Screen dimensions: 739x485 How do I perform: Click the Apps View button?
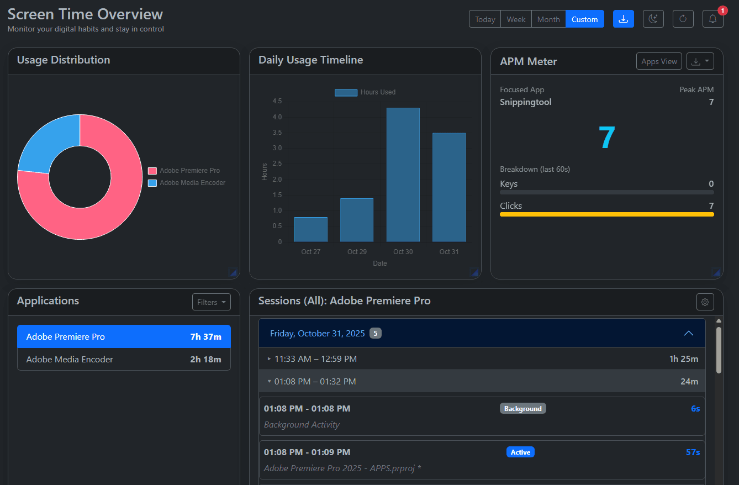(659, 61)
